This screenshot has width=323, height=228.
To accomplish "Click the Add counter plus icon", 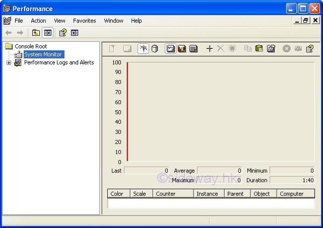I will coord(210,49).
